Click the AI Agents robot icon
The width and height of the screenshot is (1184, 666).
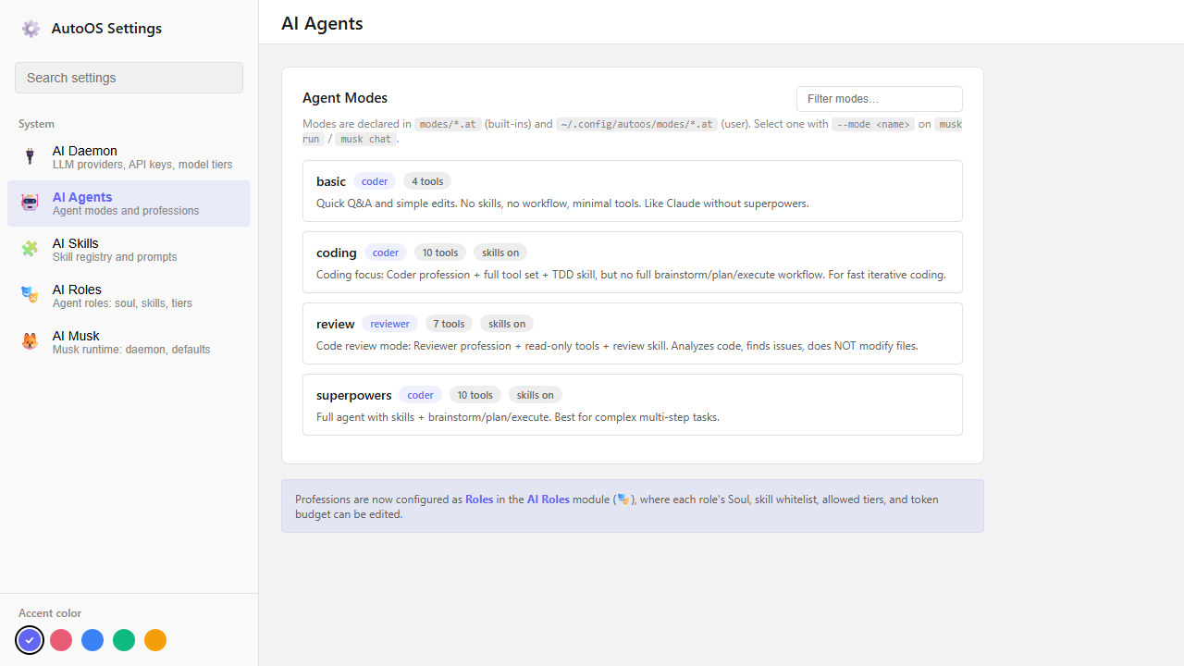click(30, 203)
